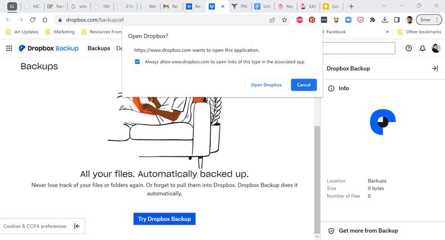Click Try Dropbox Backup button

click(x=164, y=219)
